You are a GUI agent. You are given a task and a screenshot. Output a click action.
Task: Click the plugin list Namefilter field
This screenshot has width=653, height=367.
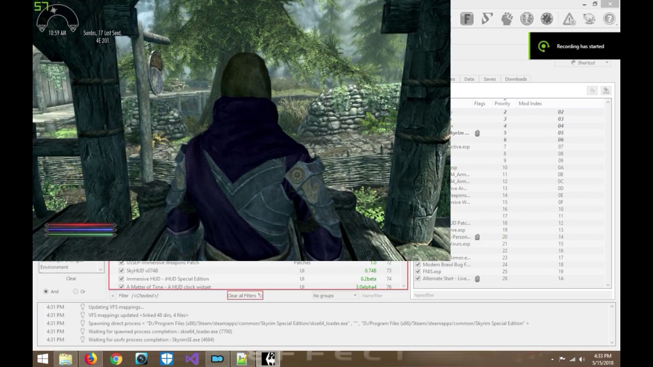pyautogui.click(x=512, y=295)
